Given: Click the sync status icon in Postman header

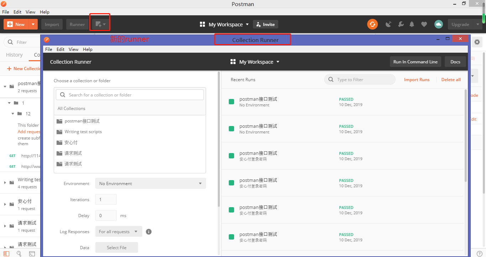Looking at the screenshot, I should 373,24.
